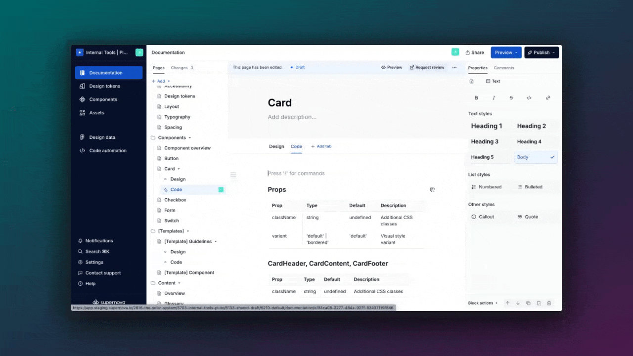Apply strikethrough formatting

(x=511, y=98)
